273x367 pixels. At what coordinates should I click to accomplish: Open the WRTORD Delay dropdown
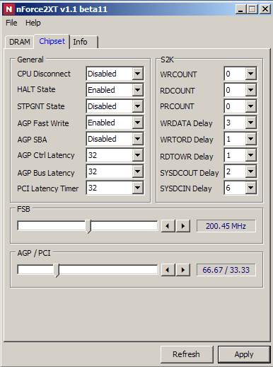pyautogui.click(x=240, y=139)
